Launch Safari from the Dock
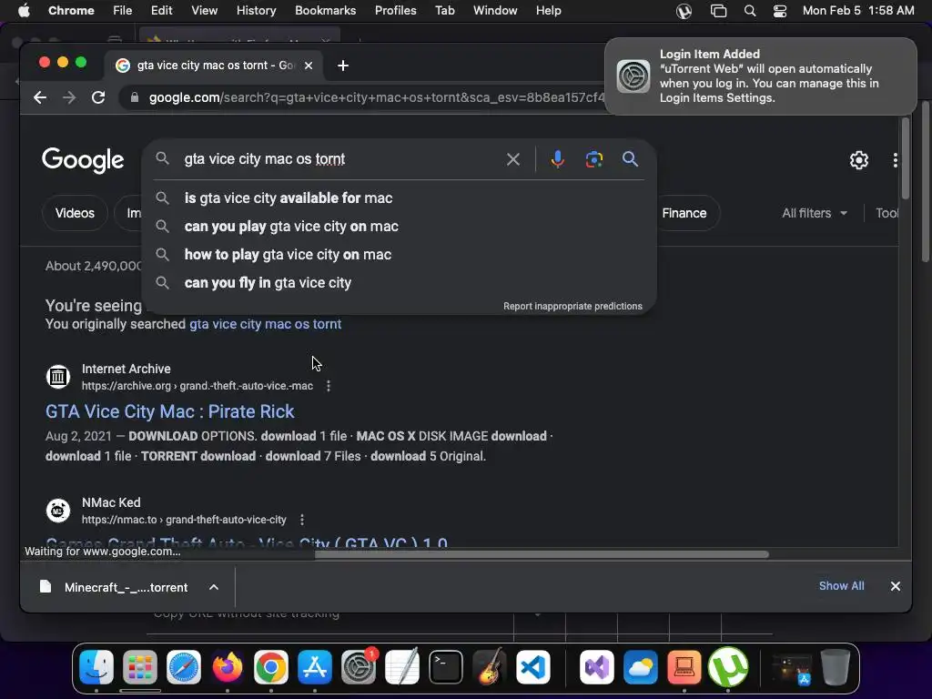This screenshot has width=932, height=699. pos(184,667)
